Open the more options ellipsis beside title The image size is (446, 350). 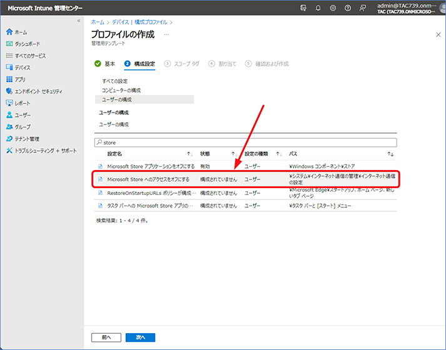click(x=166, y=34)
